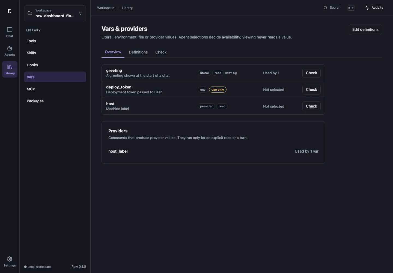Click the host_label provider entry
The height and width of the screenshot is (273, 393).
(118, 151)
